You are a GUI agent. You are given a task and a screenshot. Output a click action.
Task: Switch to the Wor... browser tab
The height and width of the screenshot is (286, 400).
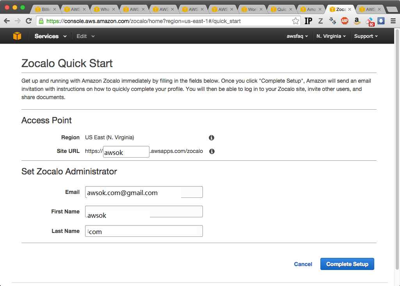coord(252,9)
